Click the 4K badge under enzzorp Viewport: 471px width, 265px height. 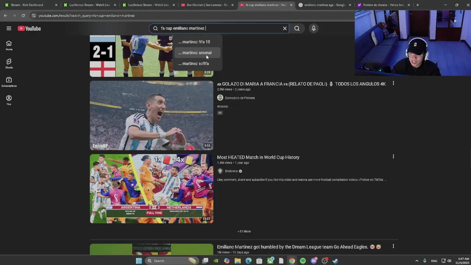click(220, 113)
